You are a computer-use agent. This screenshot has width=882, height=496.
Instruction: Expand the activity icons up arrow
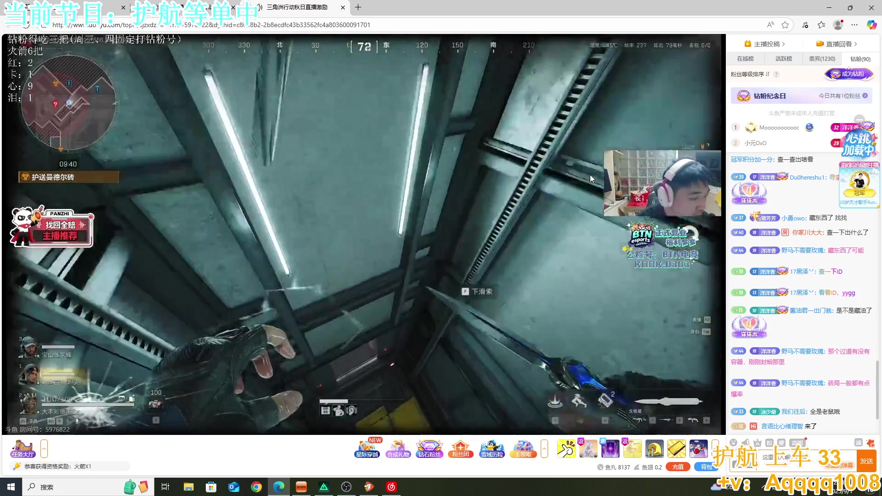click(544, 449)
